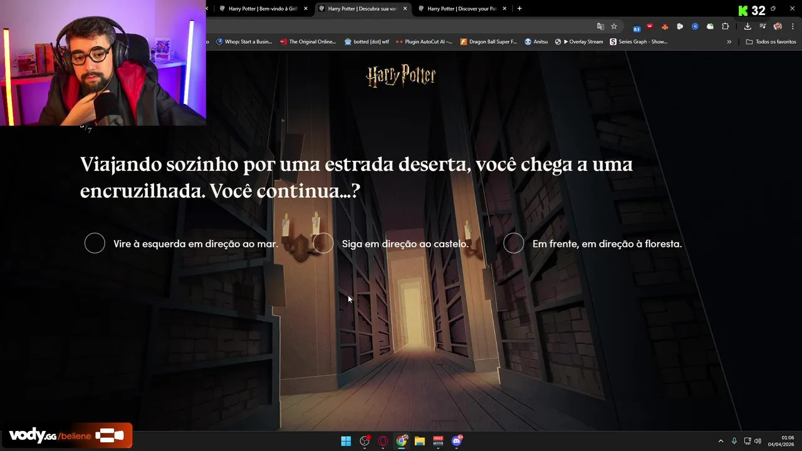Click the translate page icon

[600, 26]
